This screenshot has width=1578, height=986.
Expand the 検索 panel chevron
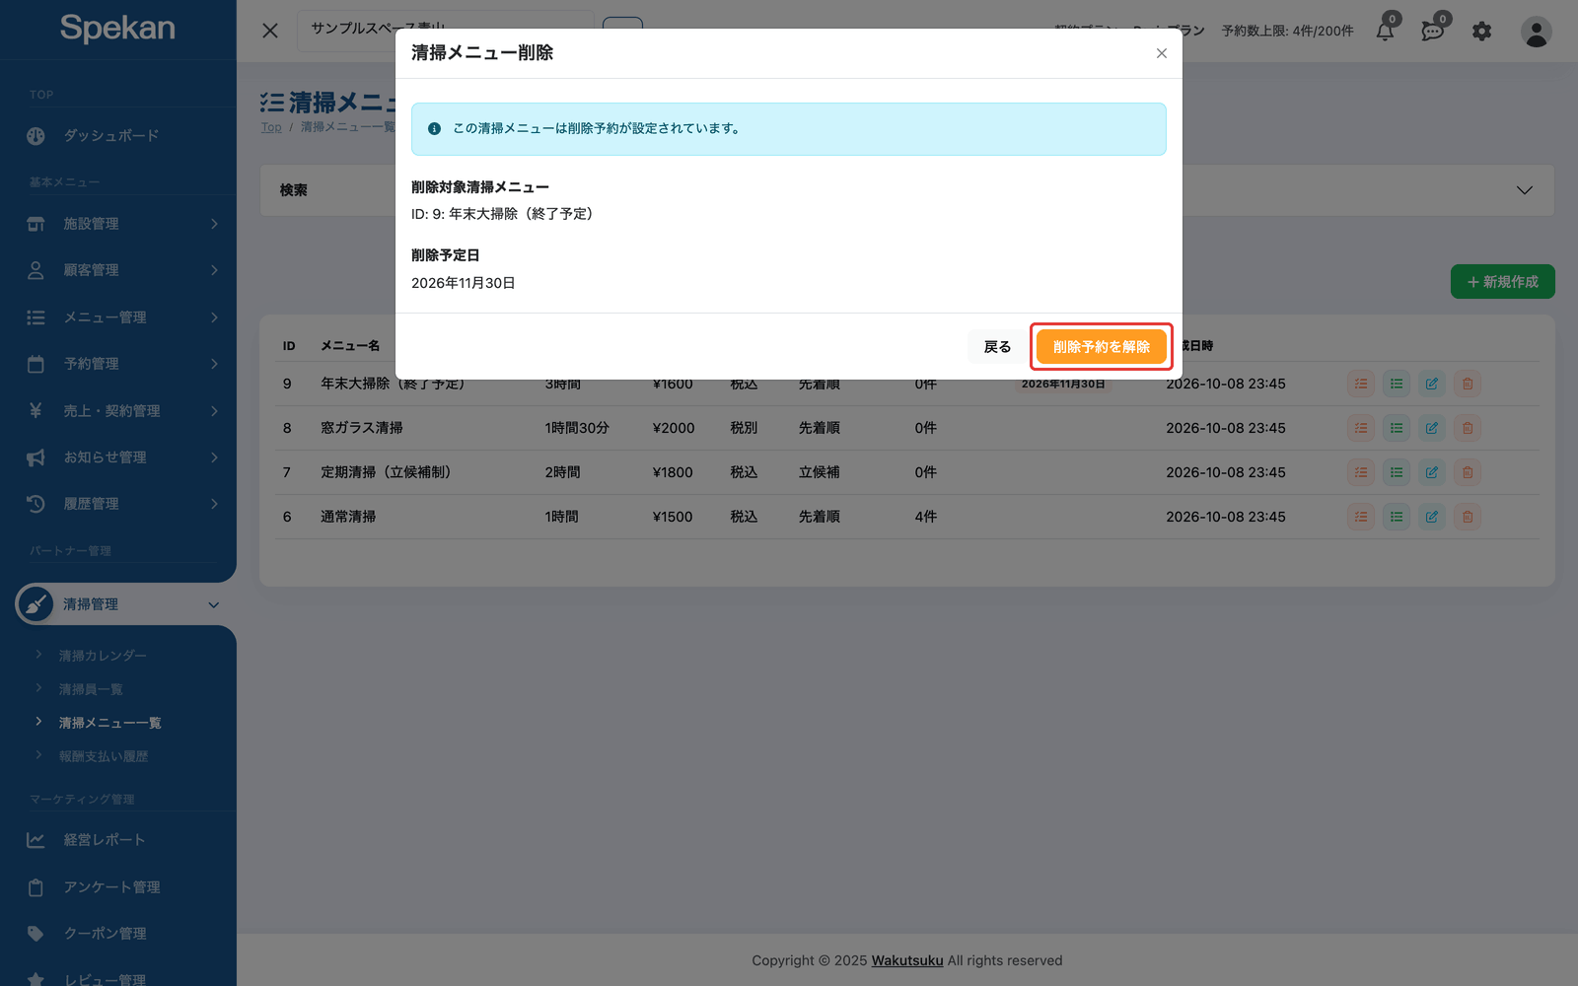(x=1525, y=190)
